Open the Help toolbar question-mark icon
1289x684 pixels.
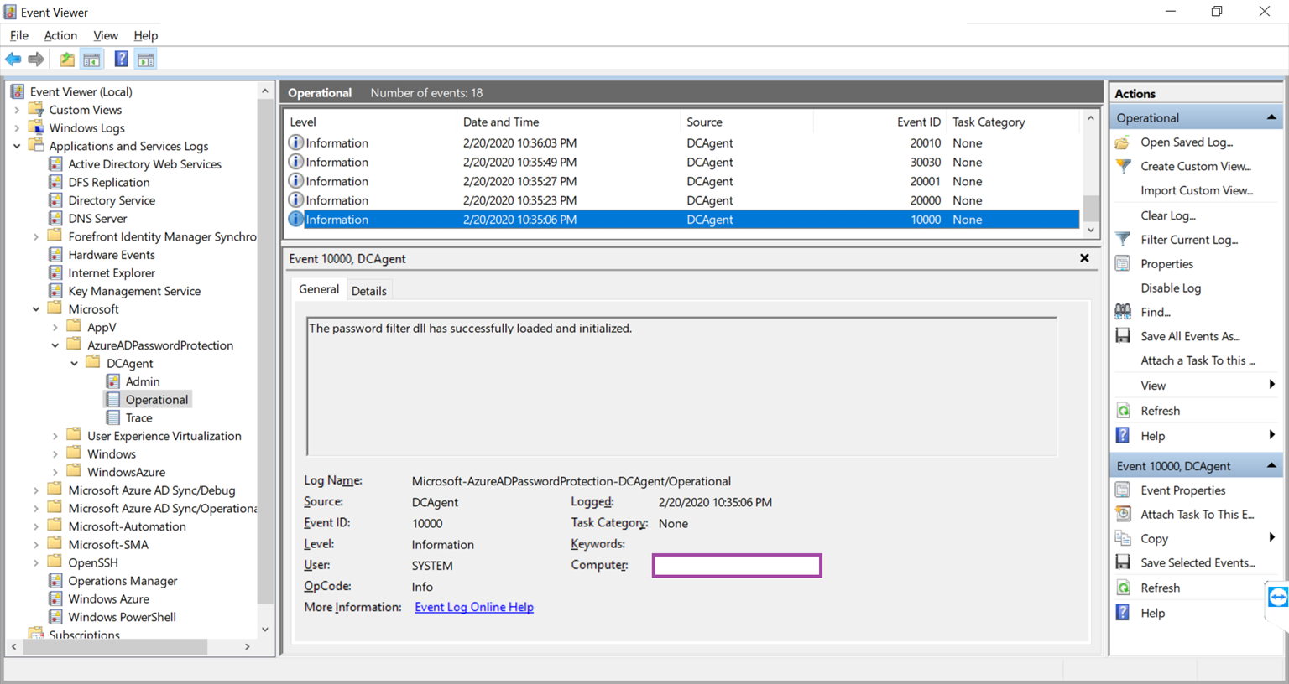click(121, 60)
